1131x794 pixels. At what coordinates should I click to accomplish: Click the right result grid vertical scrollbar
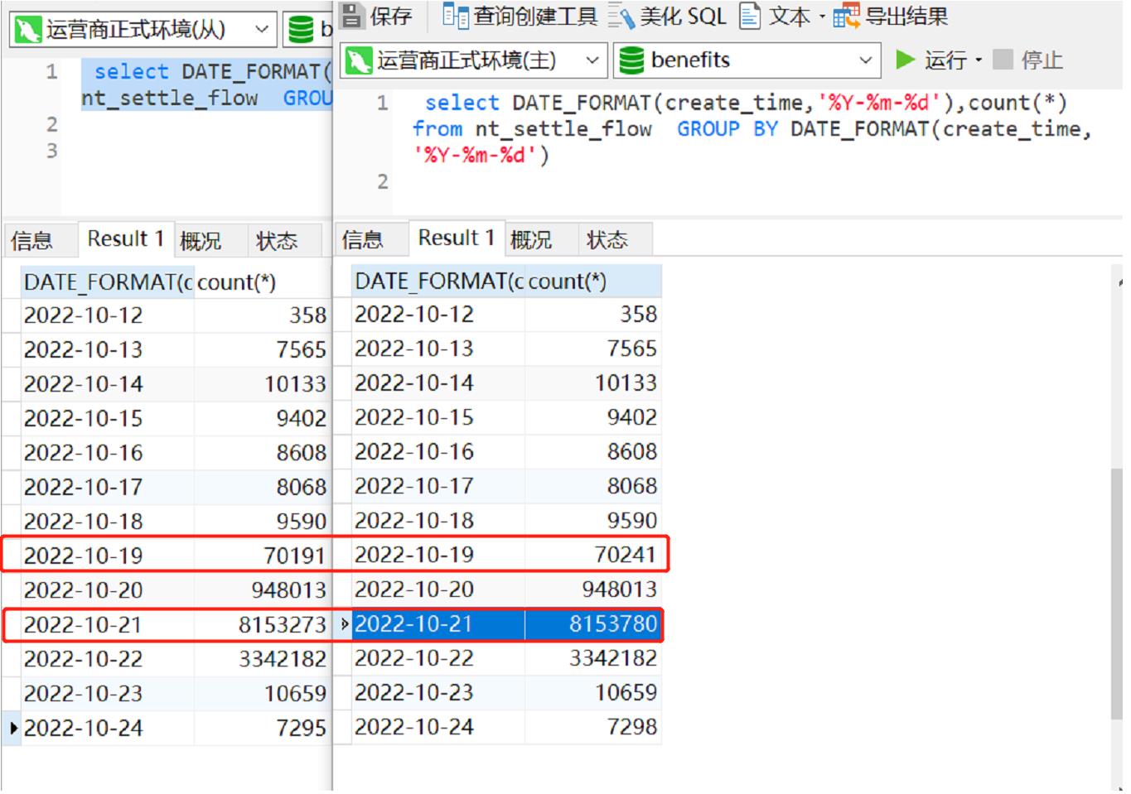[1117, 594]
